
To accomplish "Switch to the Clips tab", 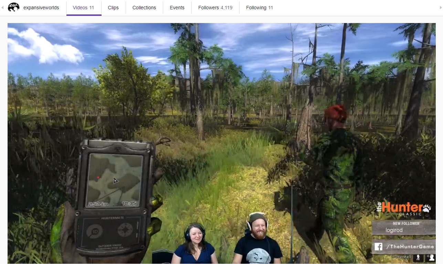I will point(113,8).
